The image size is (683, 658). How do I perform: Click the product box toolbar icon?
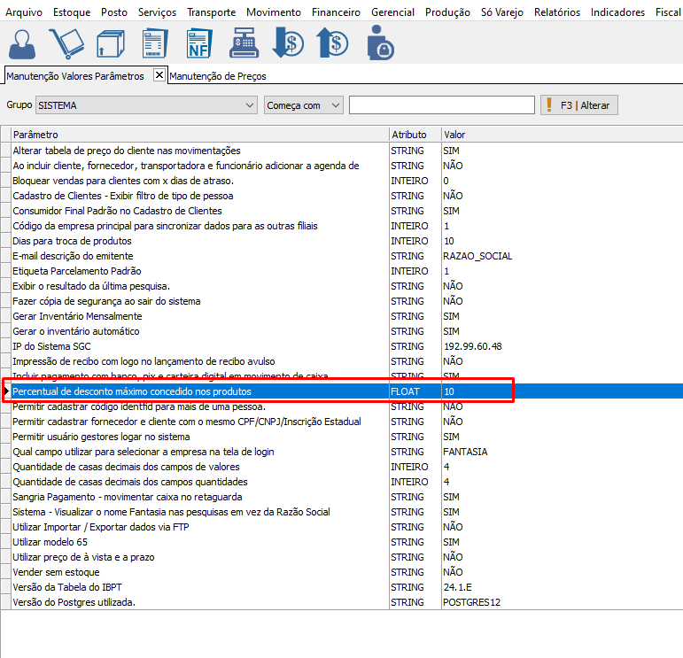[109, 43]
